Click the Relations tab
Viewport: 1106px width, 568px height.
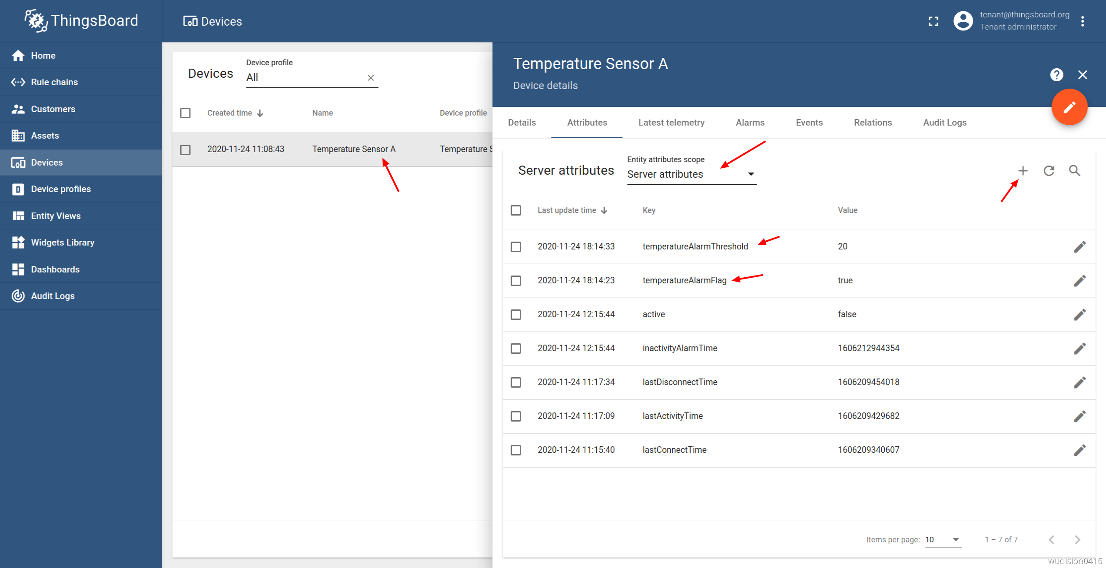873,123
